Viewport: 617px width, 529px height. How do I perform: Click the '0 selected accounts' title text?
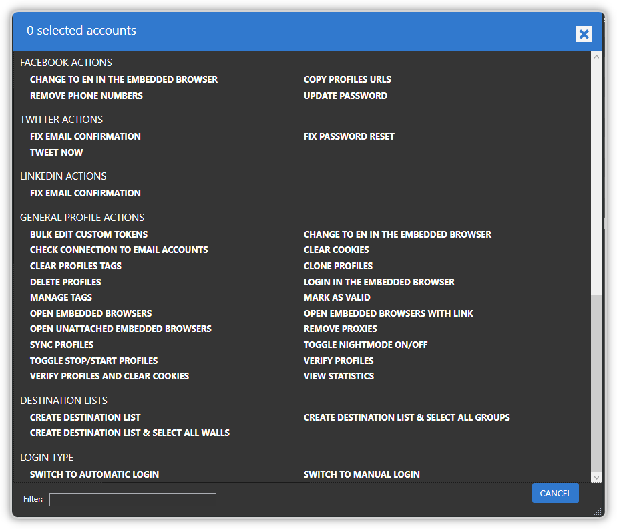81,30
